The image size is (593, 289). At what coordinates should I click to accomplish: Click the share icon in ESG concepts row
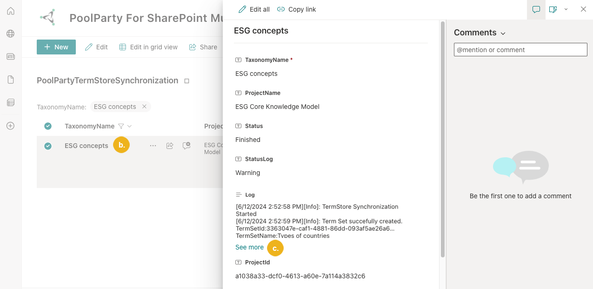coord(170,146)
